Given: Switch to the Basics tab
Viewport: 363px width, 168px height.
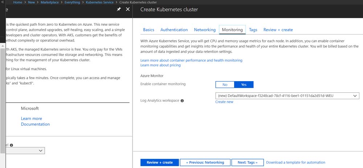Looking at the screenshot, I should (x=148, y=30).
